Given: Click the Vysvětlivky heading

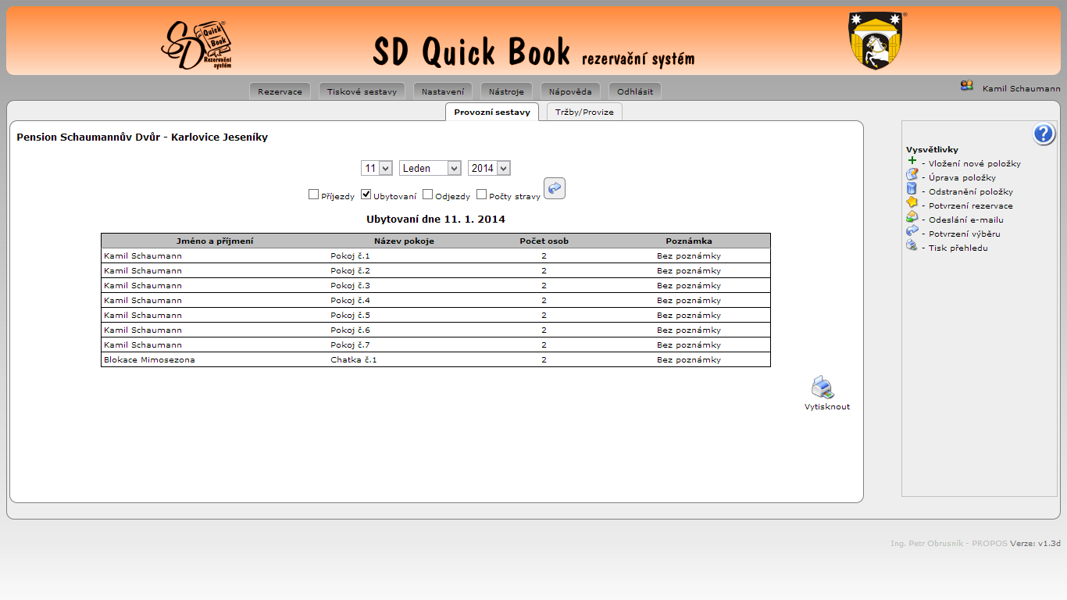Looking at the screenshot, I should (x=932, y=149).
